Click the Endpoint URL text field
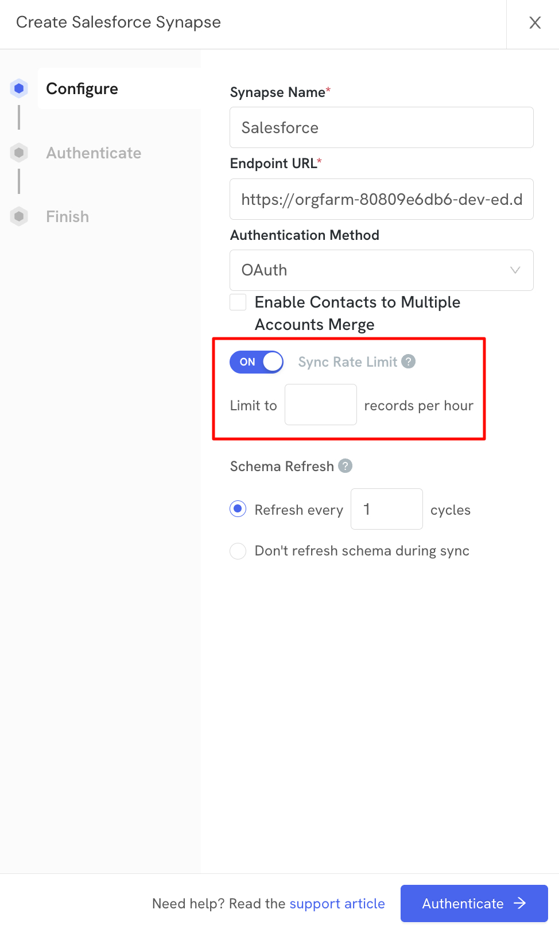Viewport: 559px width, 925px height. pyautogui.click(x=382, y=199)
